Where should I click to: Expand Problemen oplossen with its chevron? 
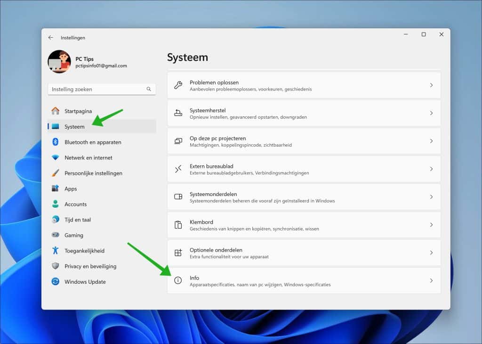(431, 85)
